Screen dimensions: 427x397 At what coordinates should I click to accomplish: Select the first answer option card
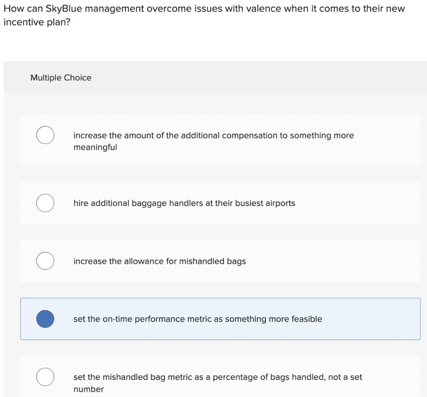click(x=221, y=140)
